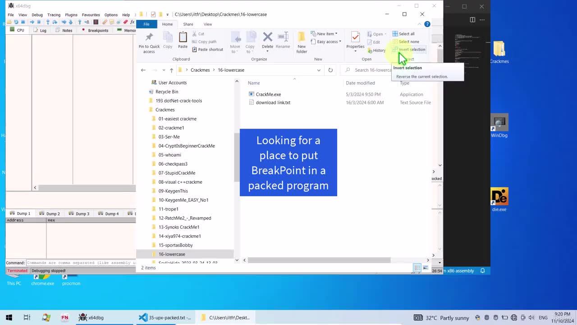Click the Delete X icon
The height and width of the screenshot is (325, 577).
267,37
